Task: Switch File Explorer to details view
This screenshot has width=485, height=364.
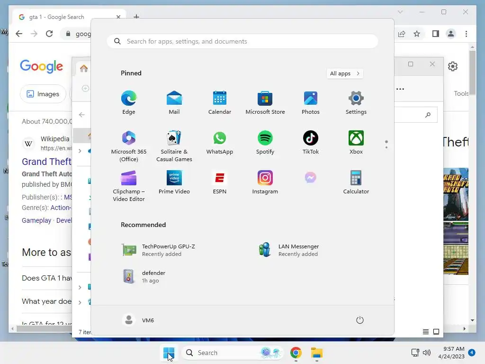Action: click(426, 332)
